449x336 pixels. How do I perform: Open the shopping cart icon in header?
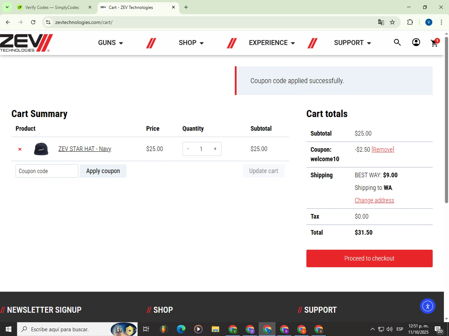click(x=435, y=43)
